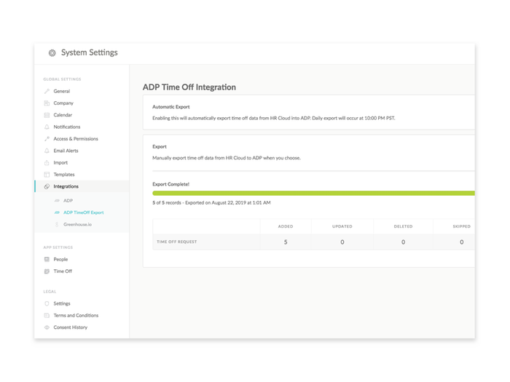The width and height of the screenshot is (510, 382).
Task: Click the ADP sub-item icon
Action: [57, 201]
